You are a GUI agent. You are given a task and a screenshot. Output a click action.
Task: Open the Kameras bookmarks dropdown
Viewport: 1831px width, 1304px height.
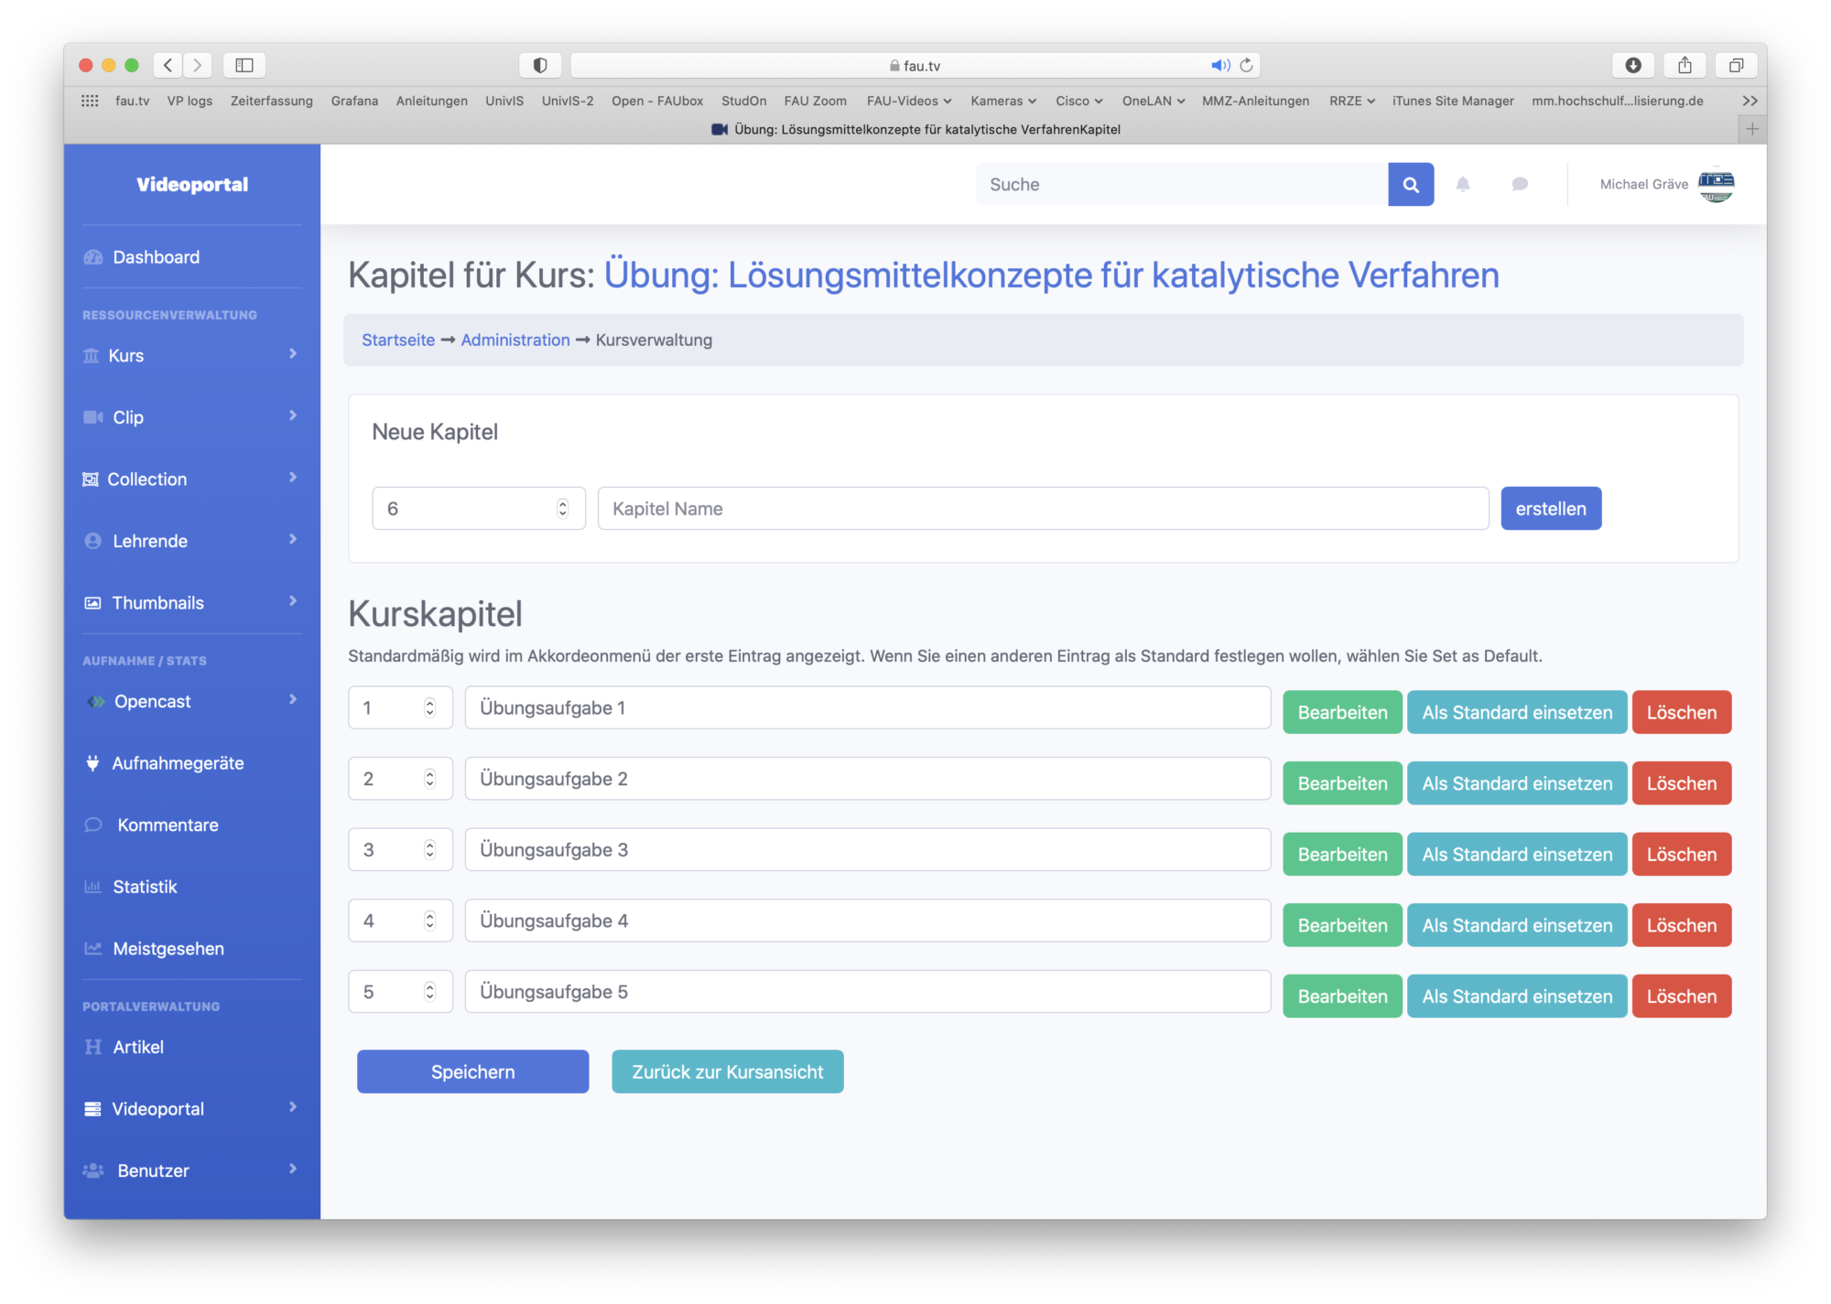click(1003, 101)
